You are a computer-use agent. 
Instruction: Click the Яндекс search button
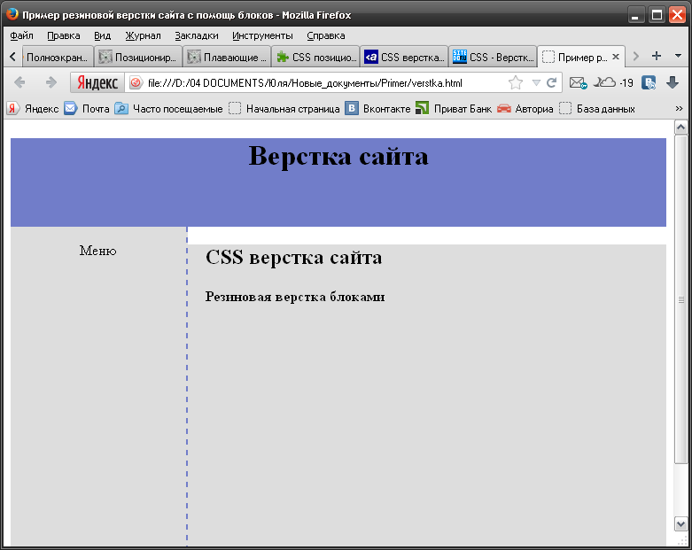coord(97,82)
